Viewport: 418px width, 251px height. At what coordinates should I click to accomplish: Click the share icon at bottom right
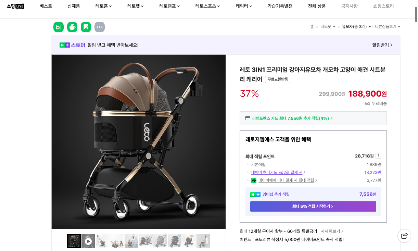pos(404,236)
